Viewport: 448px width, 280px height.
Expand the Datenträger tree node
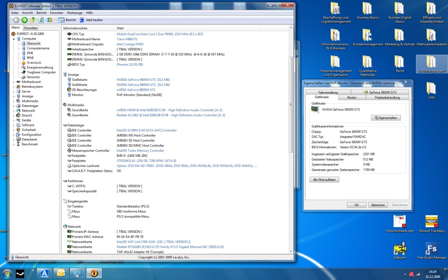pos(14,106)
